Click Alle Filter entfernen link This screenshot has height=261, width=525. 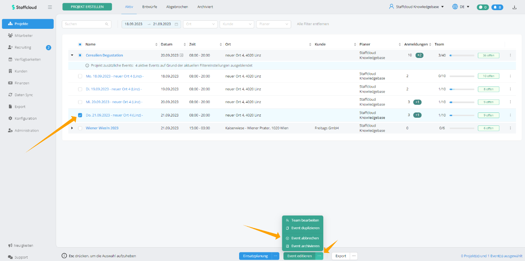point(313,24)
